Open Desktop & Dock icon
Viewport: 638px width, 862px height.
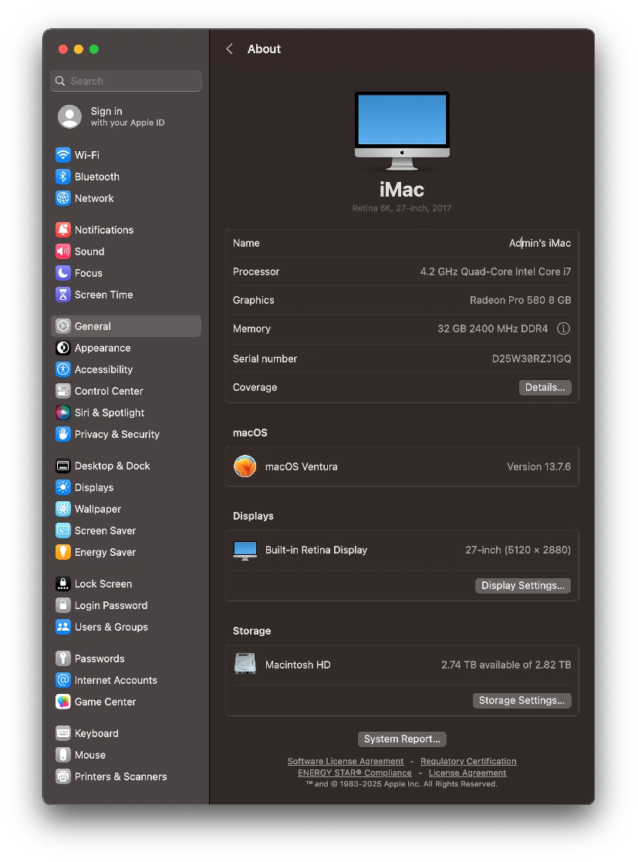tap(63, 466)
